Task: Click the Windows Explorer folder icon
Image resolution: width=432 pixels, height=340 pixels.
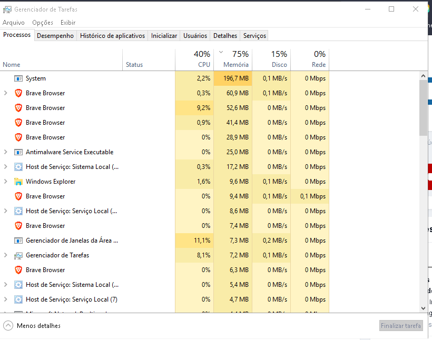Action: click(18, 182)
